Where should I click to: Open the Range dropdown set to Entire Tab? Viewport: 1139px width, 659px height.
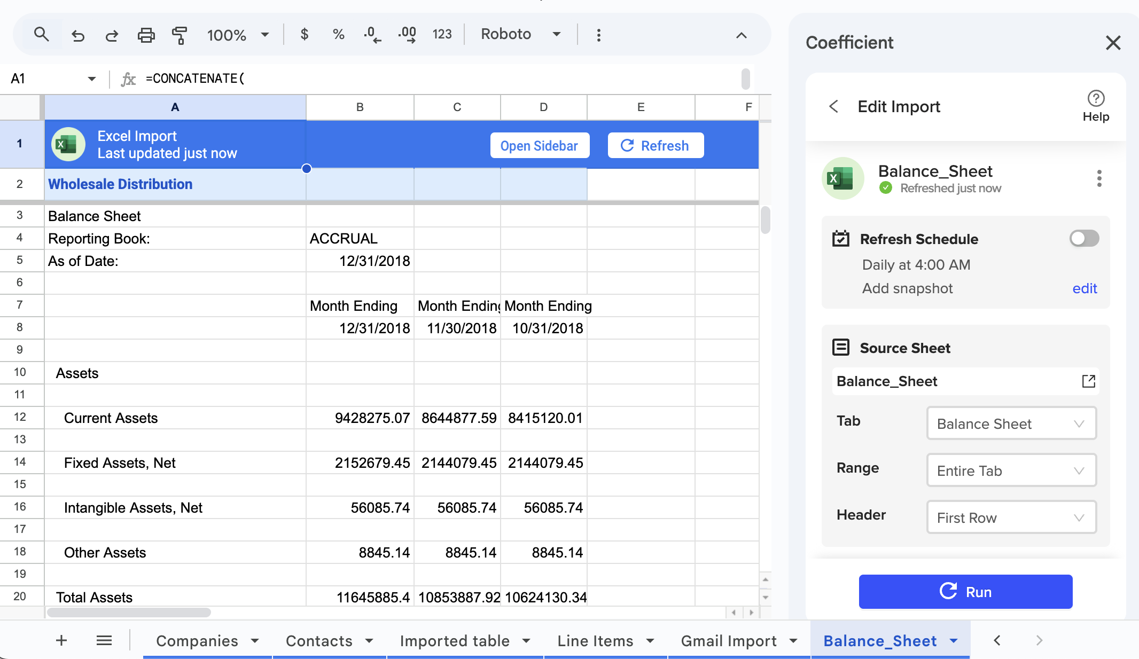[x=1011, y=470]
